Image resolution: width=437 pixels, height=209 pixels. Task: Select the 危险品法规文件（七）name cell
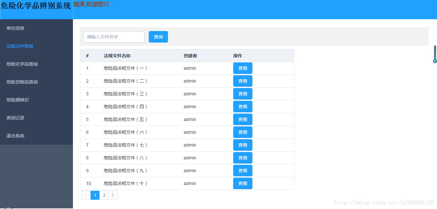[x=126, y=145]
